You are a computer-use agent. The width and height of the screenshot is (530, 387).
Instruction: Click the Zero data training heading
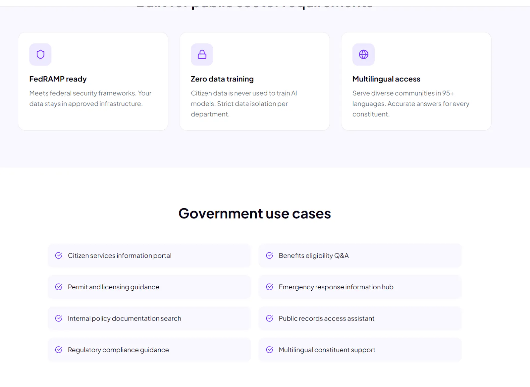[x=222, y=79]
